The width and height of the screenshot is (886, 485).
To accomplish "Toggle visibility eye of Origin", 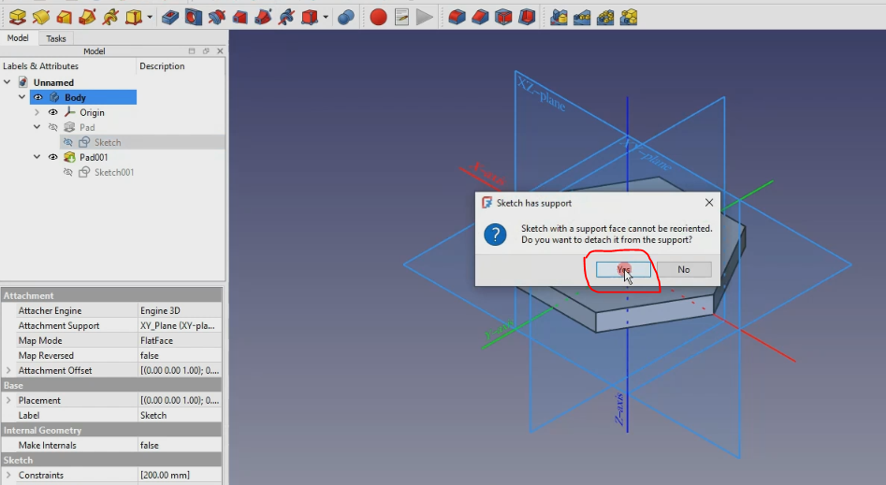I will 52,112.
